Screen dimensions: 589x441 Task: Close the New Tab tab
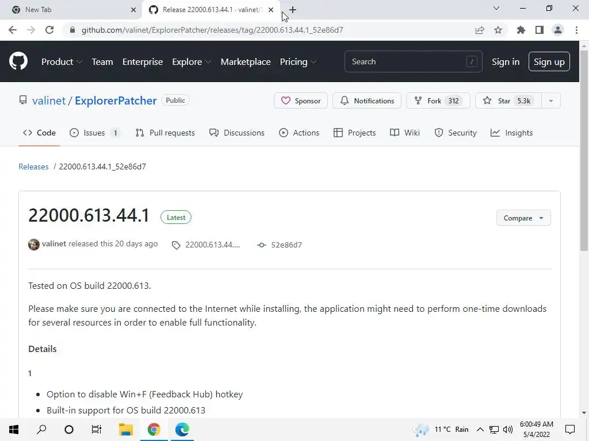133,10
